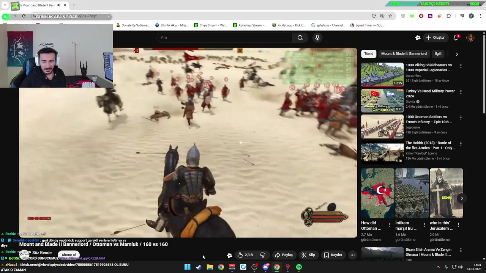
Task: Click the install app icon in address bar
Action: (x=374, y=16)
